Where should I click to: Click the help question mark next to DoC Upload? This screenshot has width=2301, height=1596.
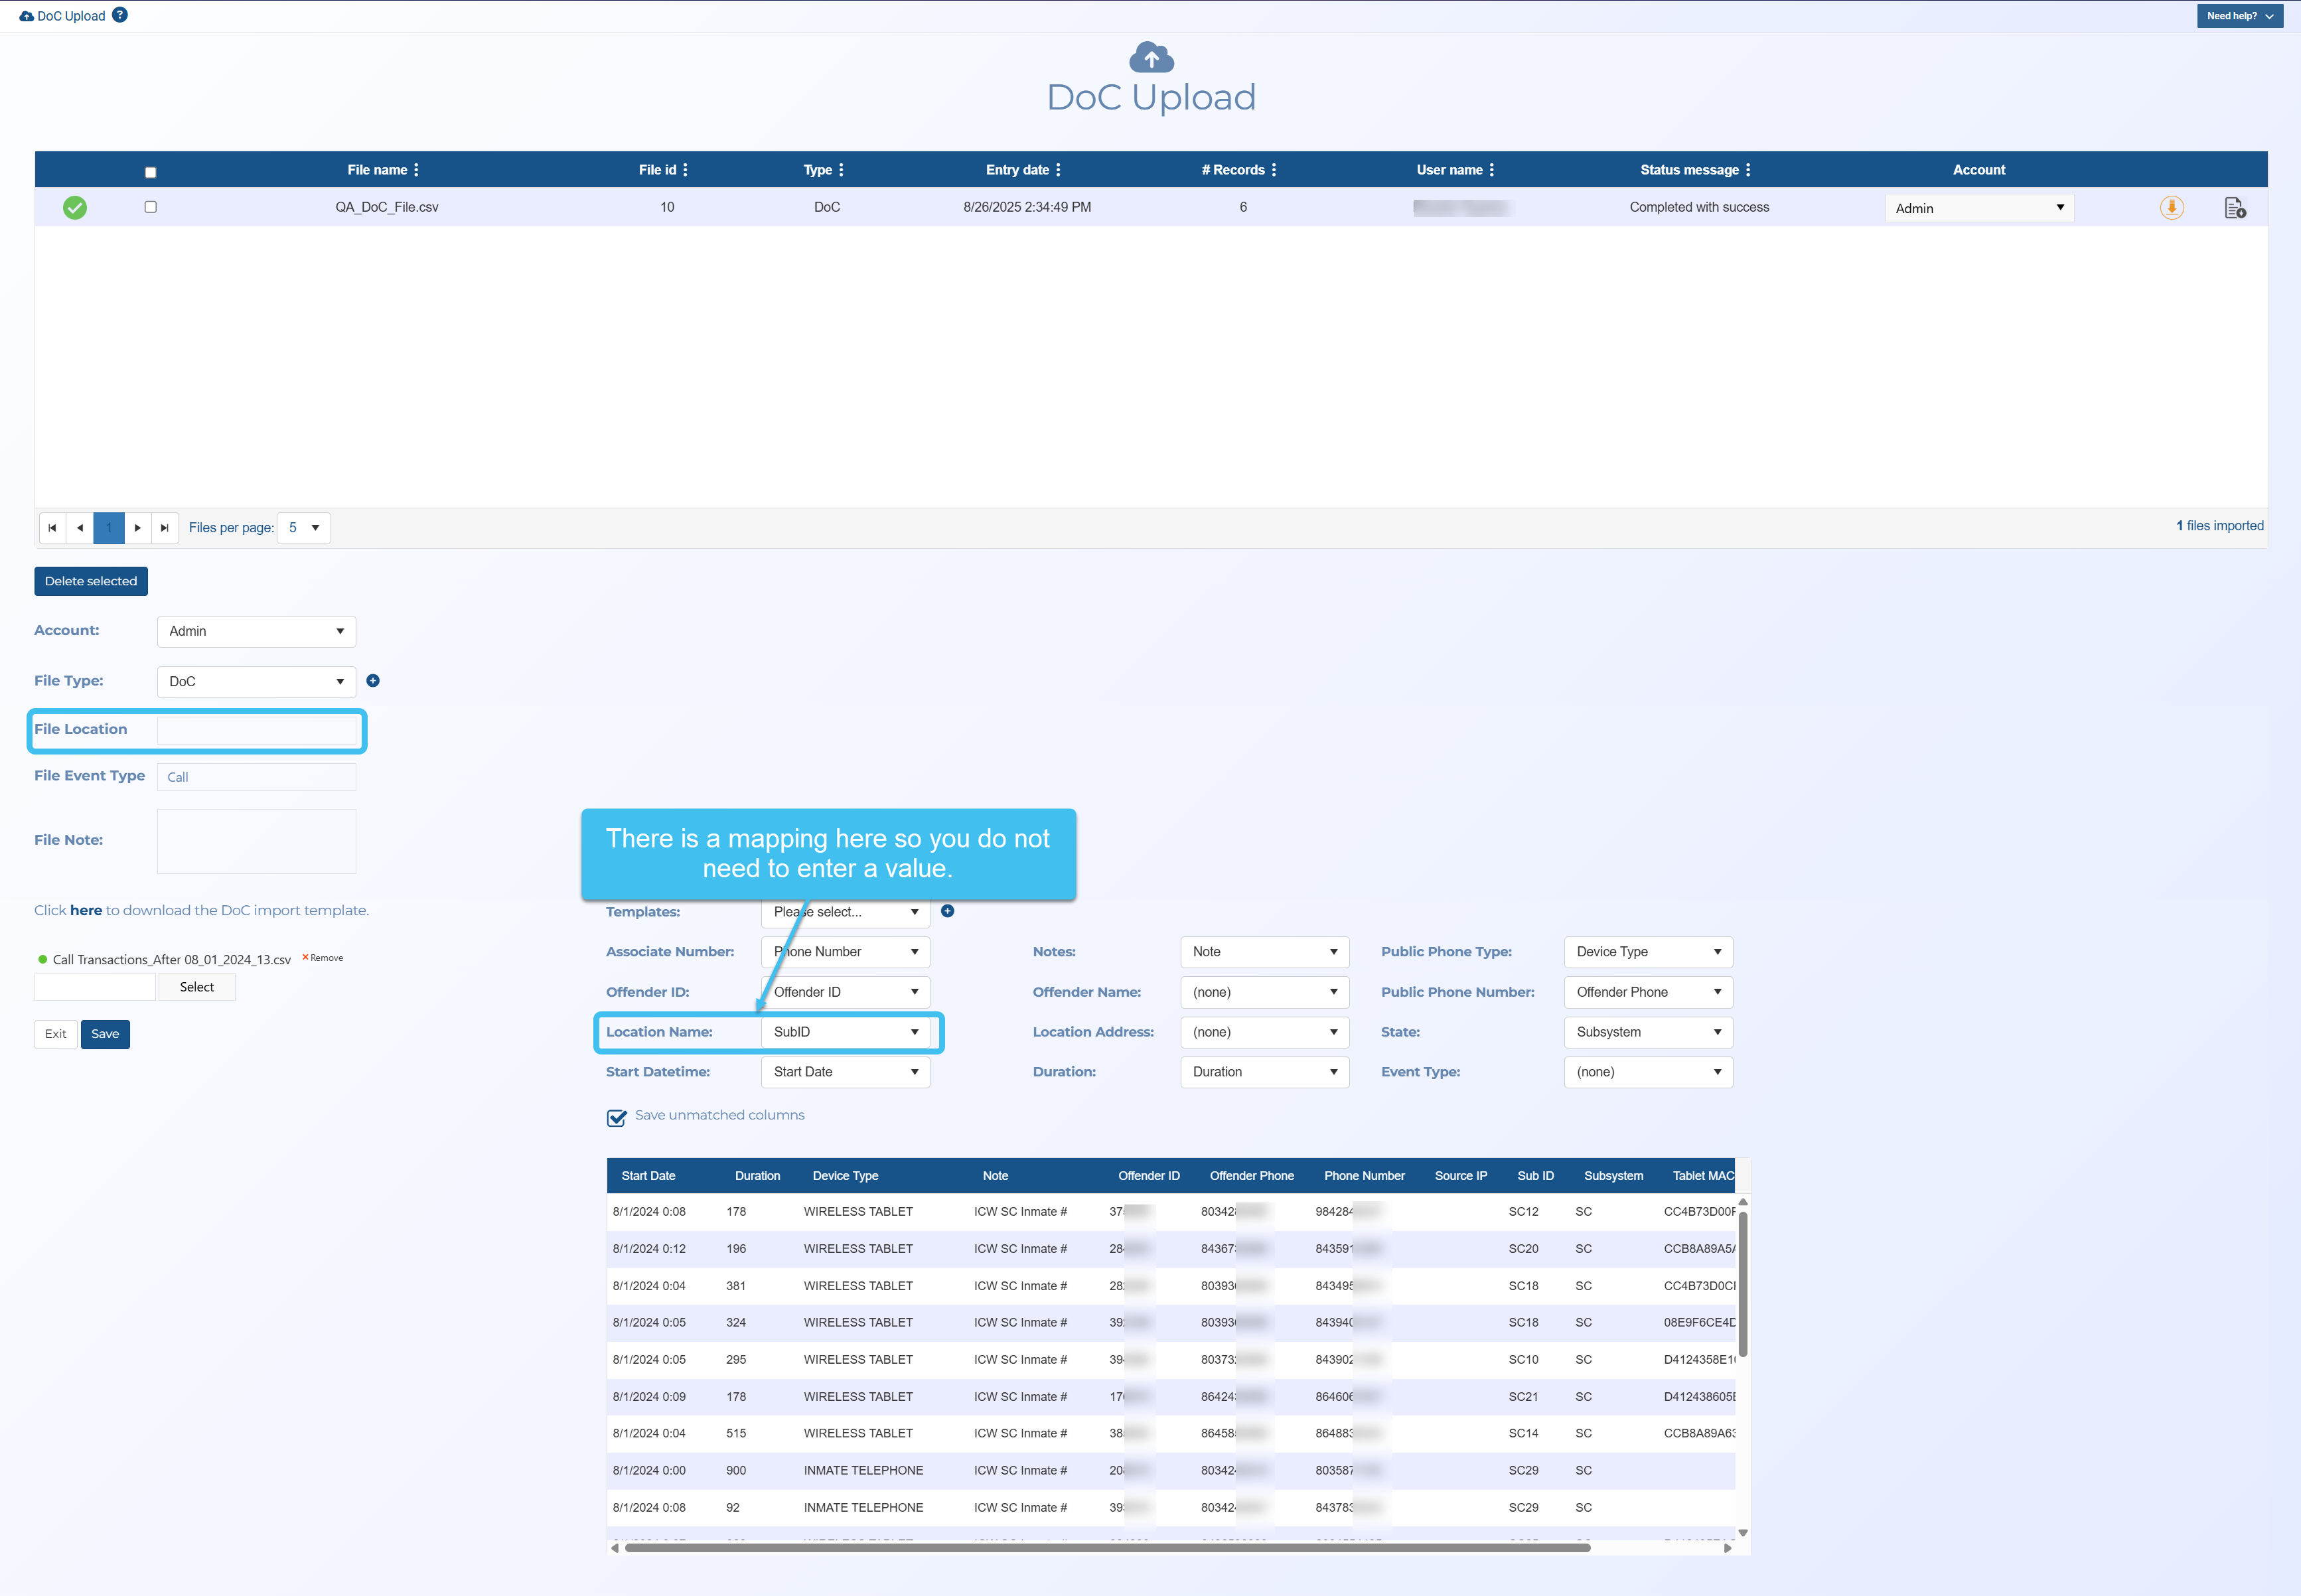(x=120, y=15)
